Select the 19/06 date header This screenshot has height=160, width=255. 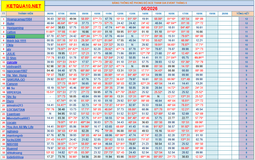pos(212,14)
